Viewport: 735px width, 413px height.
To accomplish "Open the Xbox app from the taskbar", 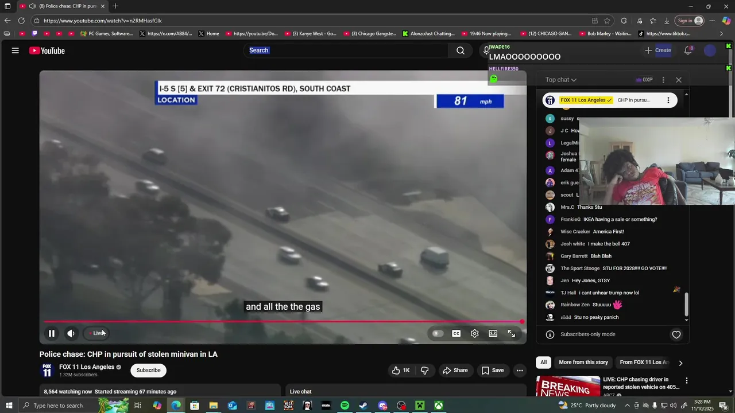I will pos(439,406).
